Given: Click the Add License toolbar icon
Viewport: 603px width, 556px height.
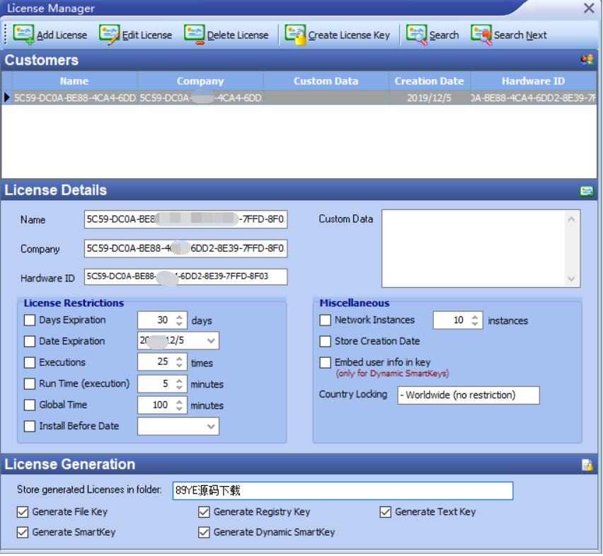Looking at the screenshot, I should pos(24,35).
